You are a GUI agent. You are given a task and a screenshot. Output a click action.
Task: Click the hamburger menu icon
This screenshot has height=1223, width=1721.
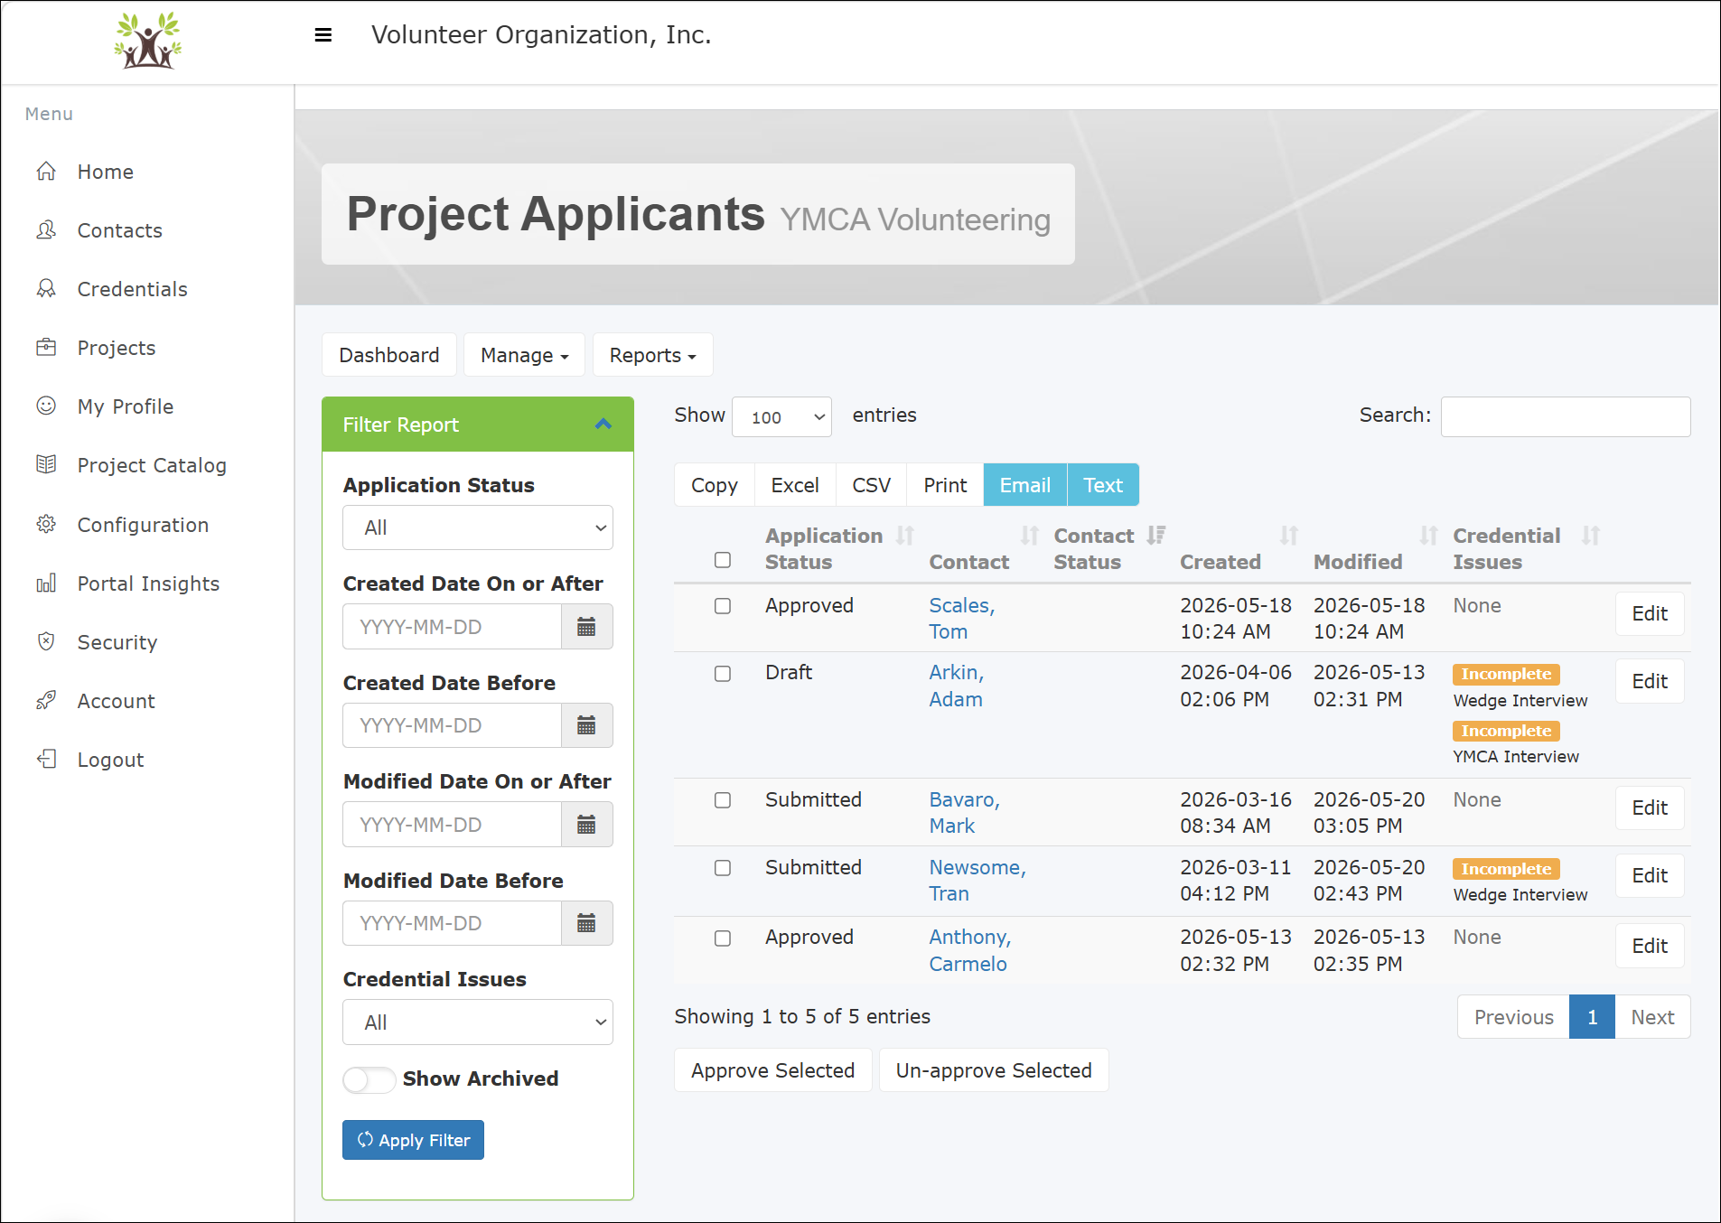click(323, 35)
